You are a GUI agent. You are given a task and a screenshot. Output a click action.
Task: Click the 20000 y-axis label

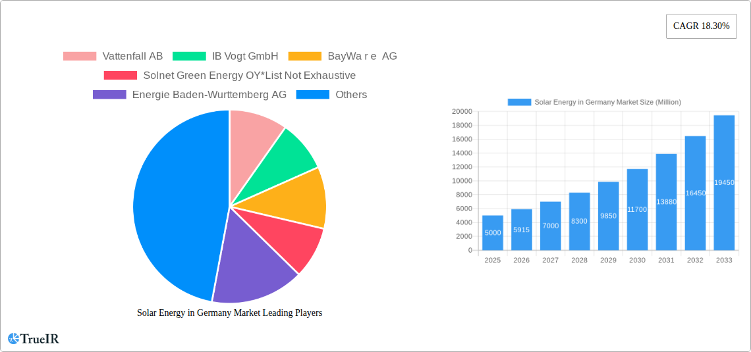(x=462, y=111)
